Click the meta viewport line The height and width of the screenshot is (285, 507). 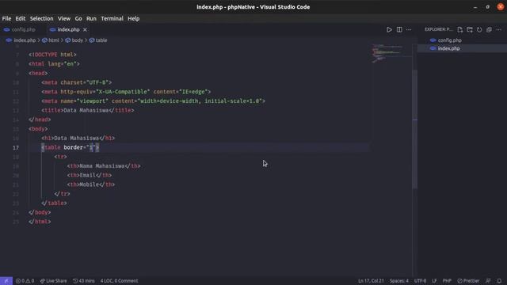tap(153, 101)
